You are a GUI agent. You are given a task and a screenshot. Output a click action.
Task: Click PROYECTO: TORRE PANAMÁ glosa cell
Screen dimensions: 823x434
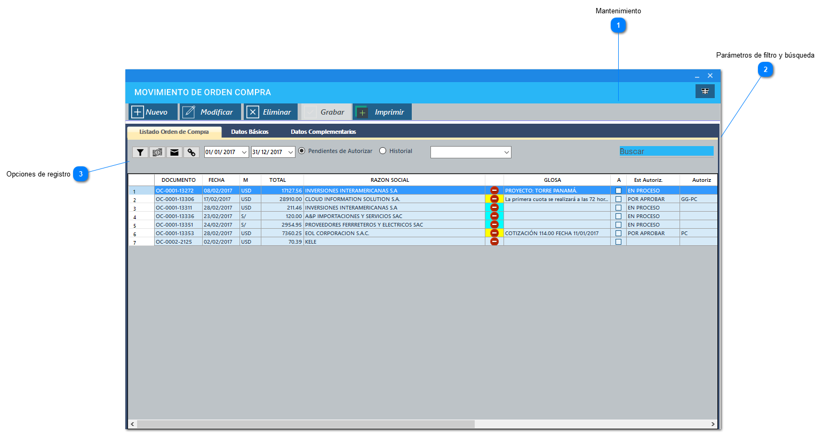(557, 190)
